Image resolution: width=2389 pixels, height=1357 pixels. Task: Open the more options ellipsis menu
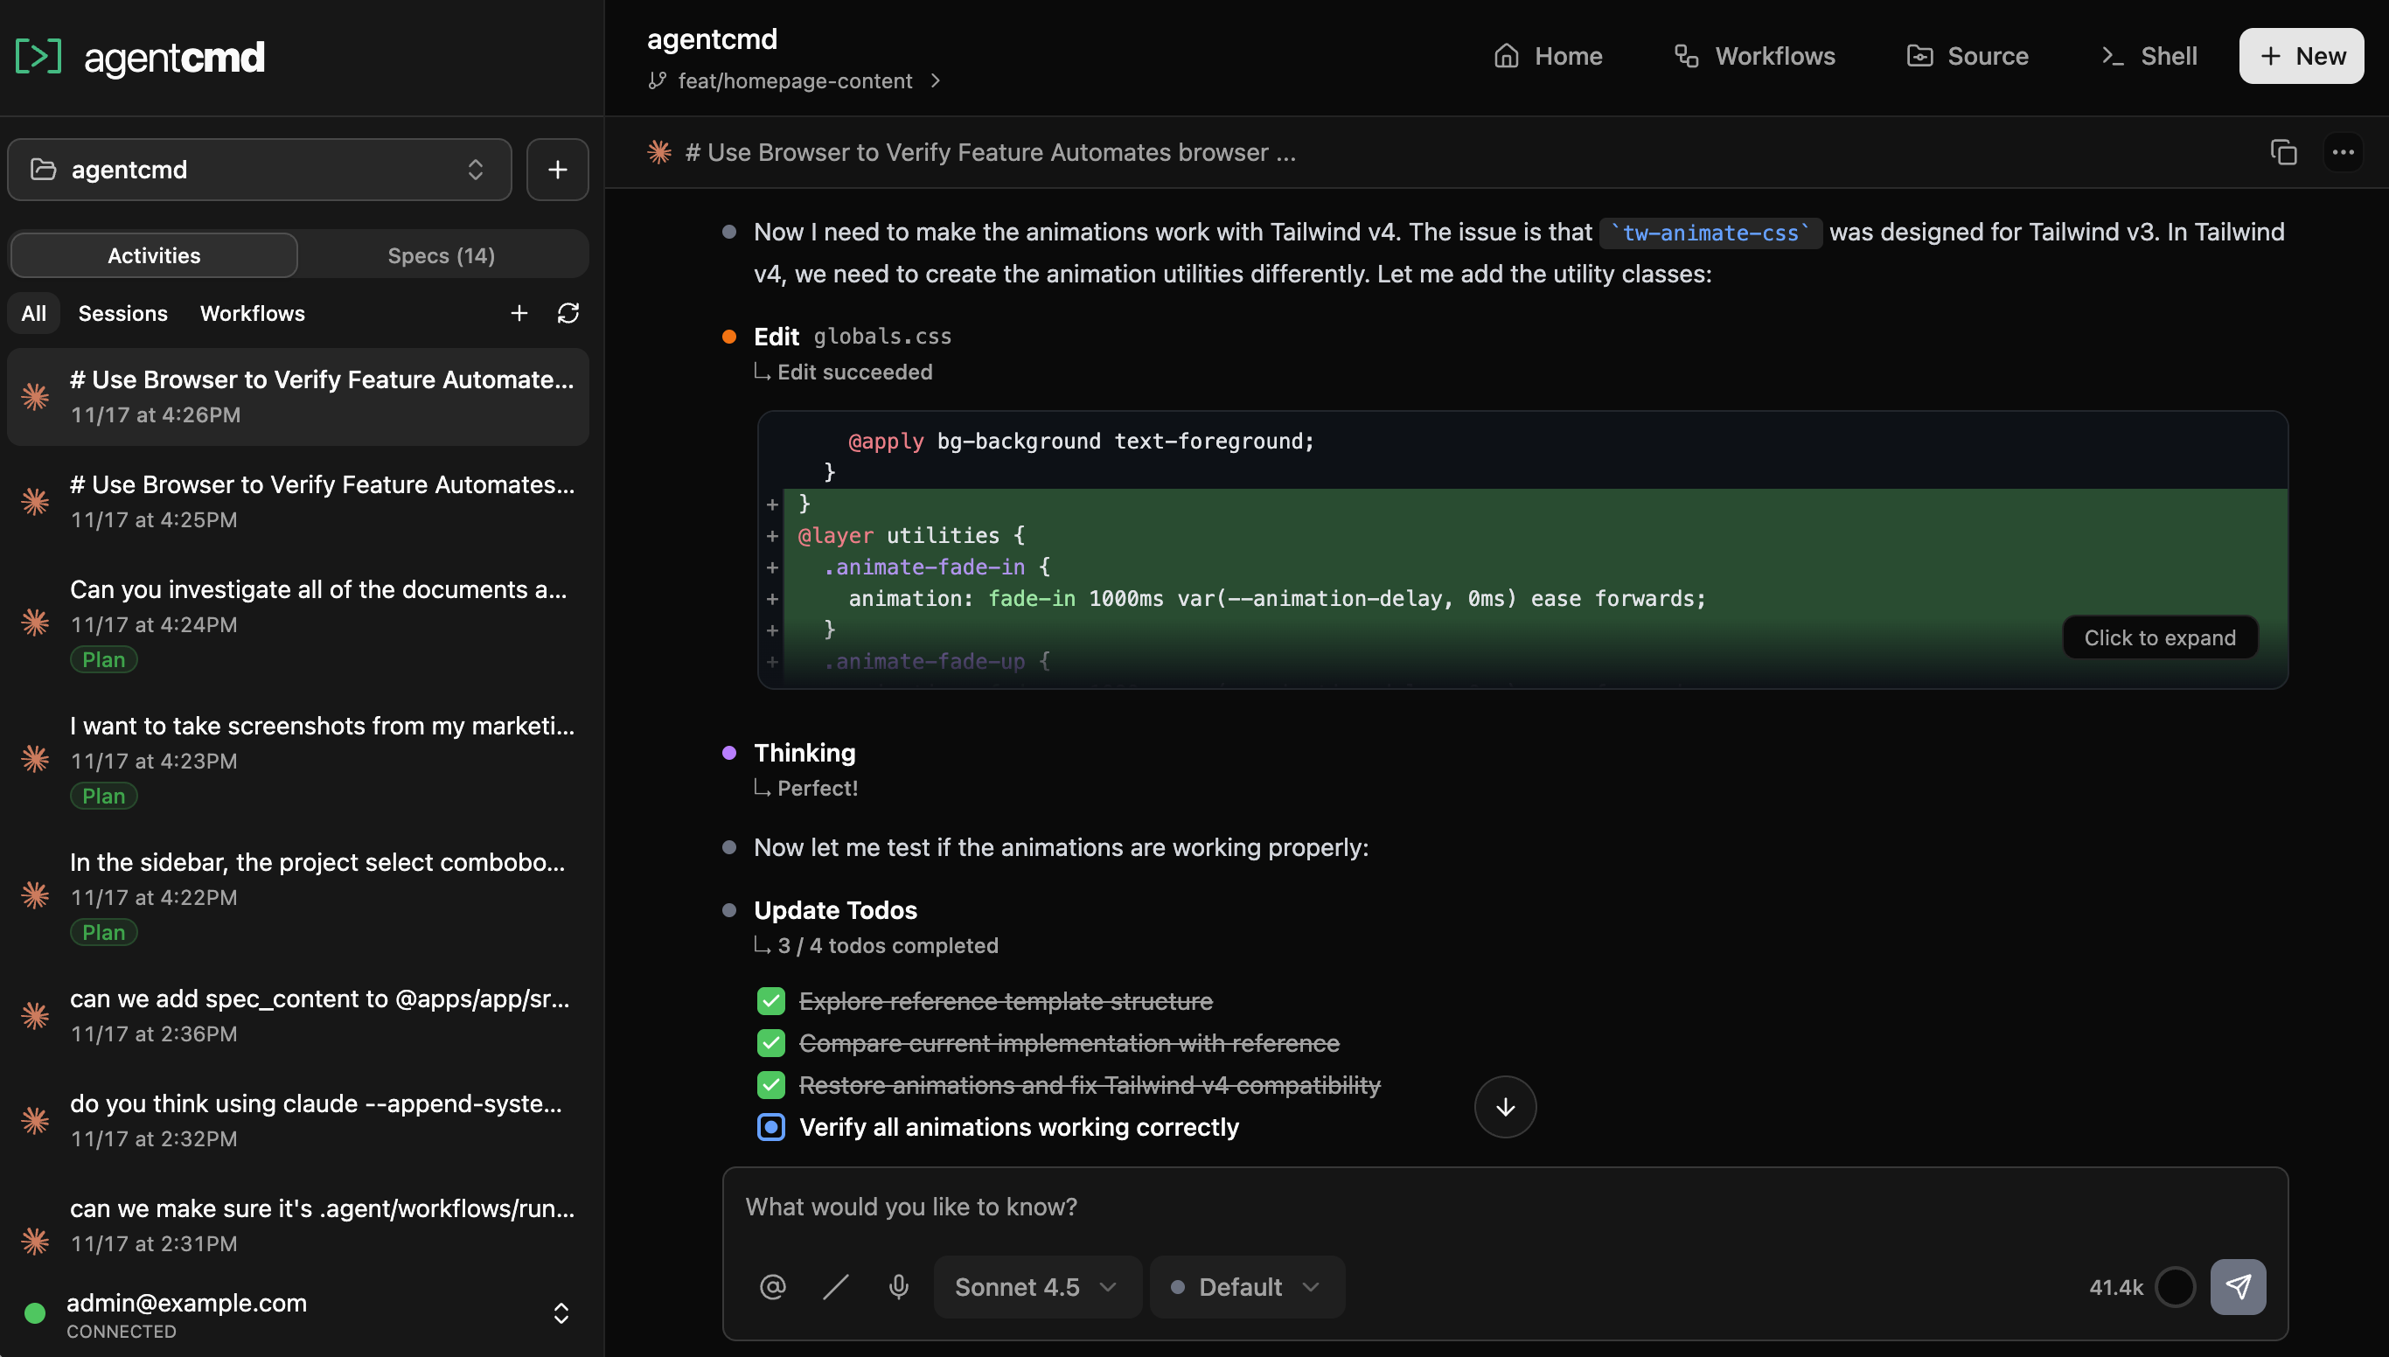coord(2344,152)
